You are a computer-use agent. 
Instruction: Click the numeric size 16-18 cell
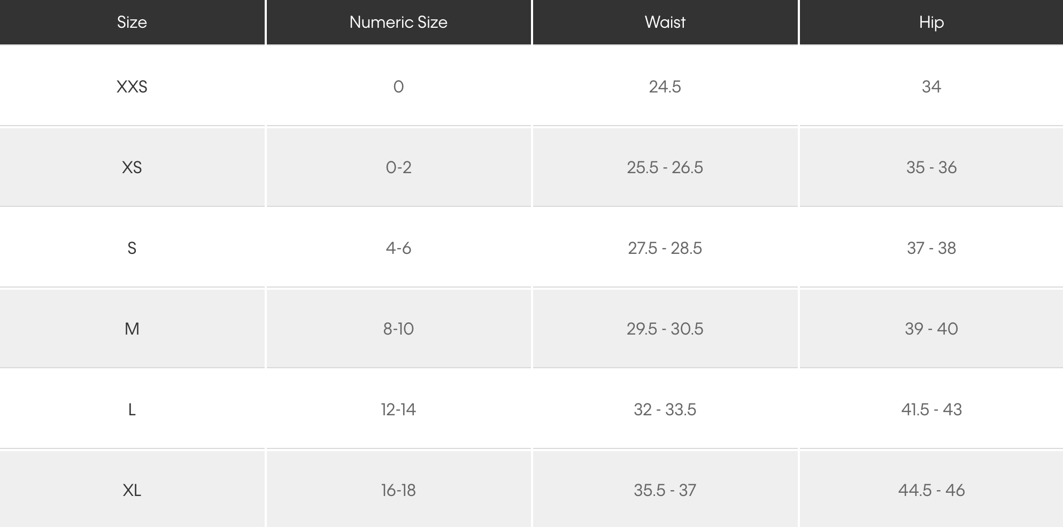click(x=398, y=490)
